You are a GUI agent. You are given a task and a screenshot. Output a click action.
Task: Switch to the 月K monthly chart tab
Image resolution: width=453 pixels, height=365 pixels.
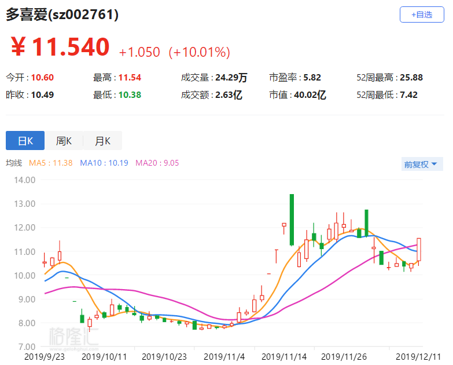102,141
